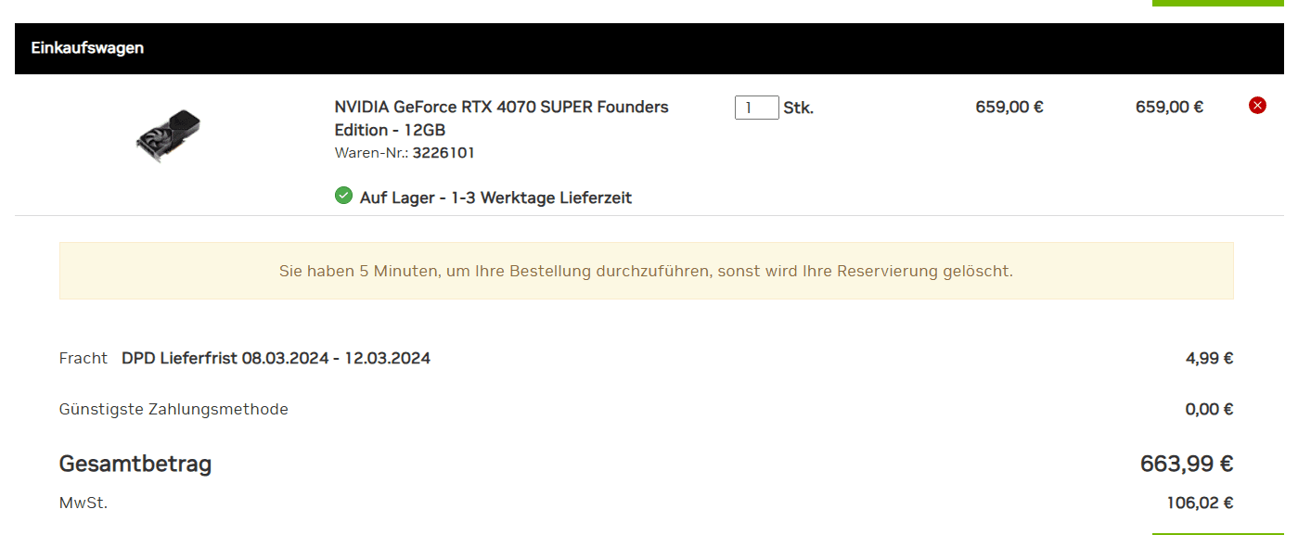This screenshot has width=1311, height=535.
Task: Click DPD Lieferfrist delivery date text
Action: (276, 358)
